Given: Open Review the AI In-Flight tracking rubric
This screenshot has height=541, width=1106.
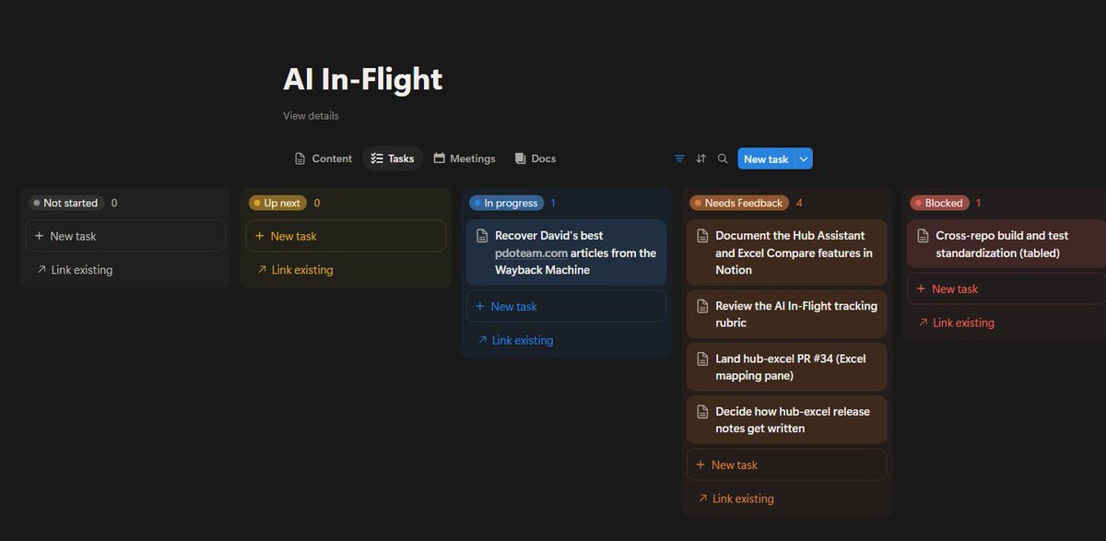Looking at the screenshot, I should tap(786, 314).
